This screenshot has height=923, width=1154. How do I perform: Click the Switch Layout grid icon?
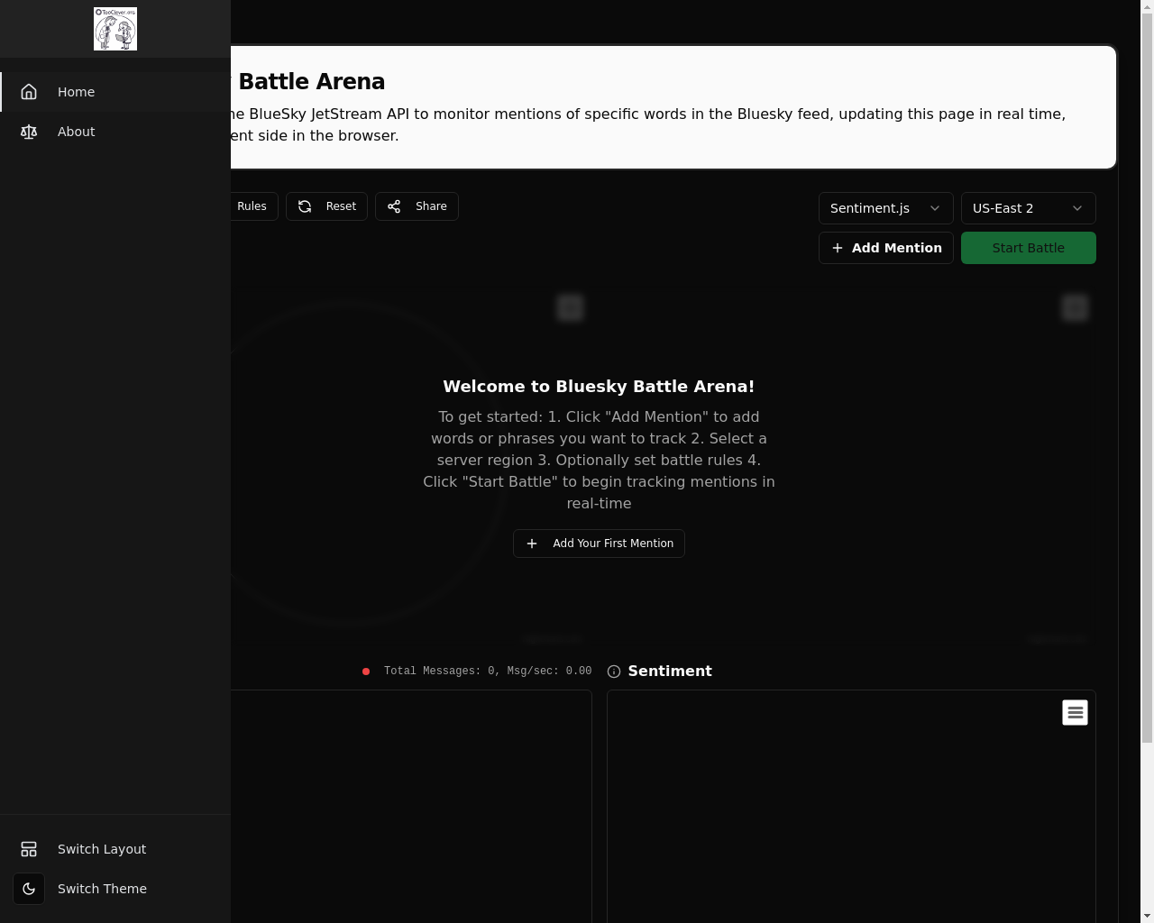(x=29, y=849)
